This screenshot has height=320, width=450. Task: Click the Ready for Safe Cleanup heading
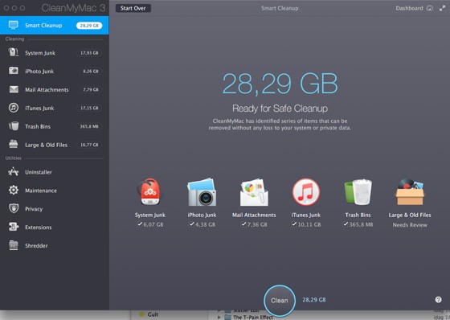coord(280,109)
